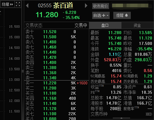Viewport: 154px width, 120px height.
Task: Go to next stock with right arrow
Action: click(x=86, y=5)
